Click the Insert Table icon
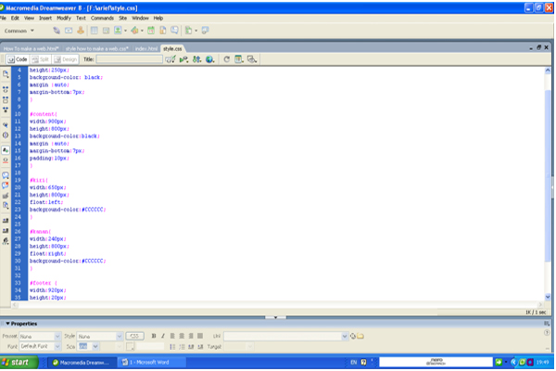This screenshot has height=371, width=556. [95, 30]
